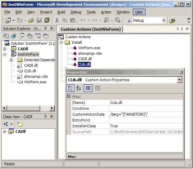Click the Condition property value field
Screen dimensions: 193x169
pos(146,108)
